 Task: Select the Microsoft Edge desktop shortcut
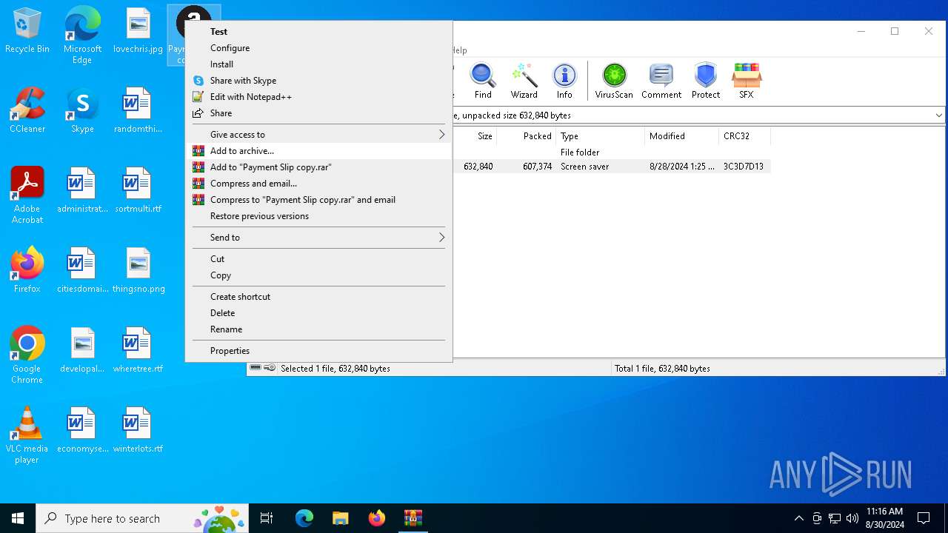pos(82,36)
